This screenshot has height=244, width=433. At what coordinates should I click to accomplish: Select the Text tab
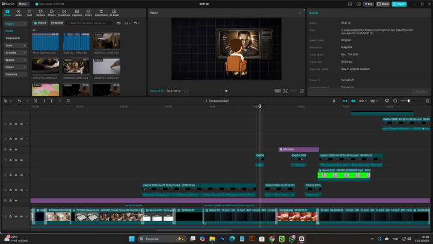pyautogui.click(x=29, y=13)
